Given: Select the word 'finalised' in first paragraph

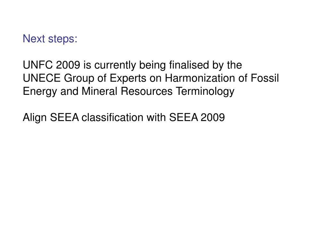Looking at the screenshot, I should click(x=189, y=65).
